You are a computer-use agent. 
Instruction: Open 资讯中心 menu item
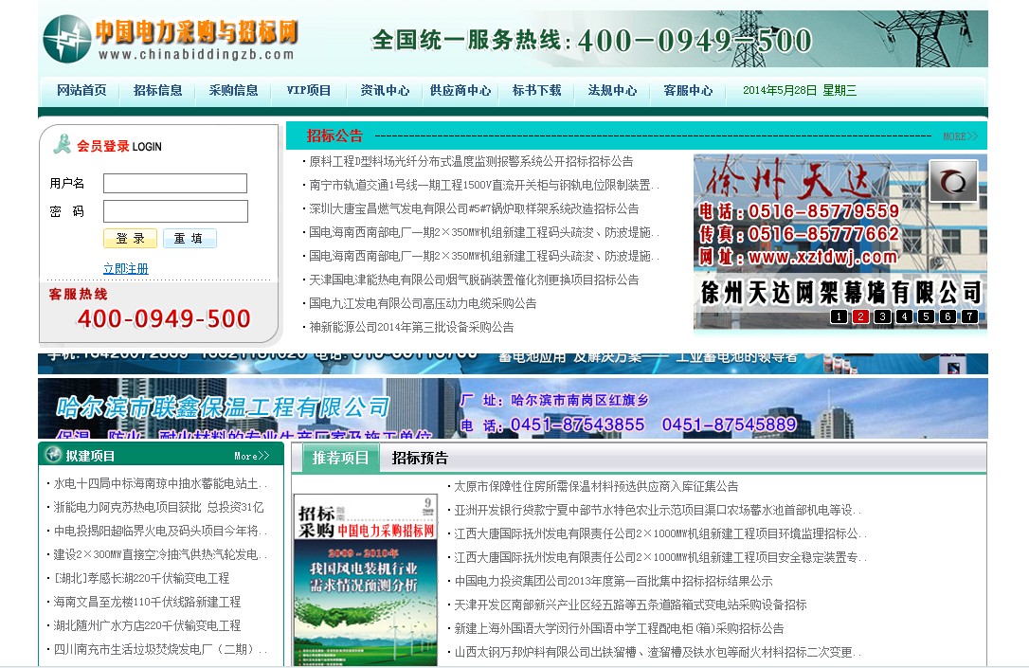(x=385, y=91)
